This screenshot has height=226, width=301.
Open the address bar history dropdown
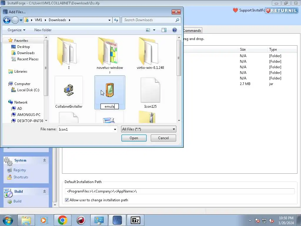(109, 20)
